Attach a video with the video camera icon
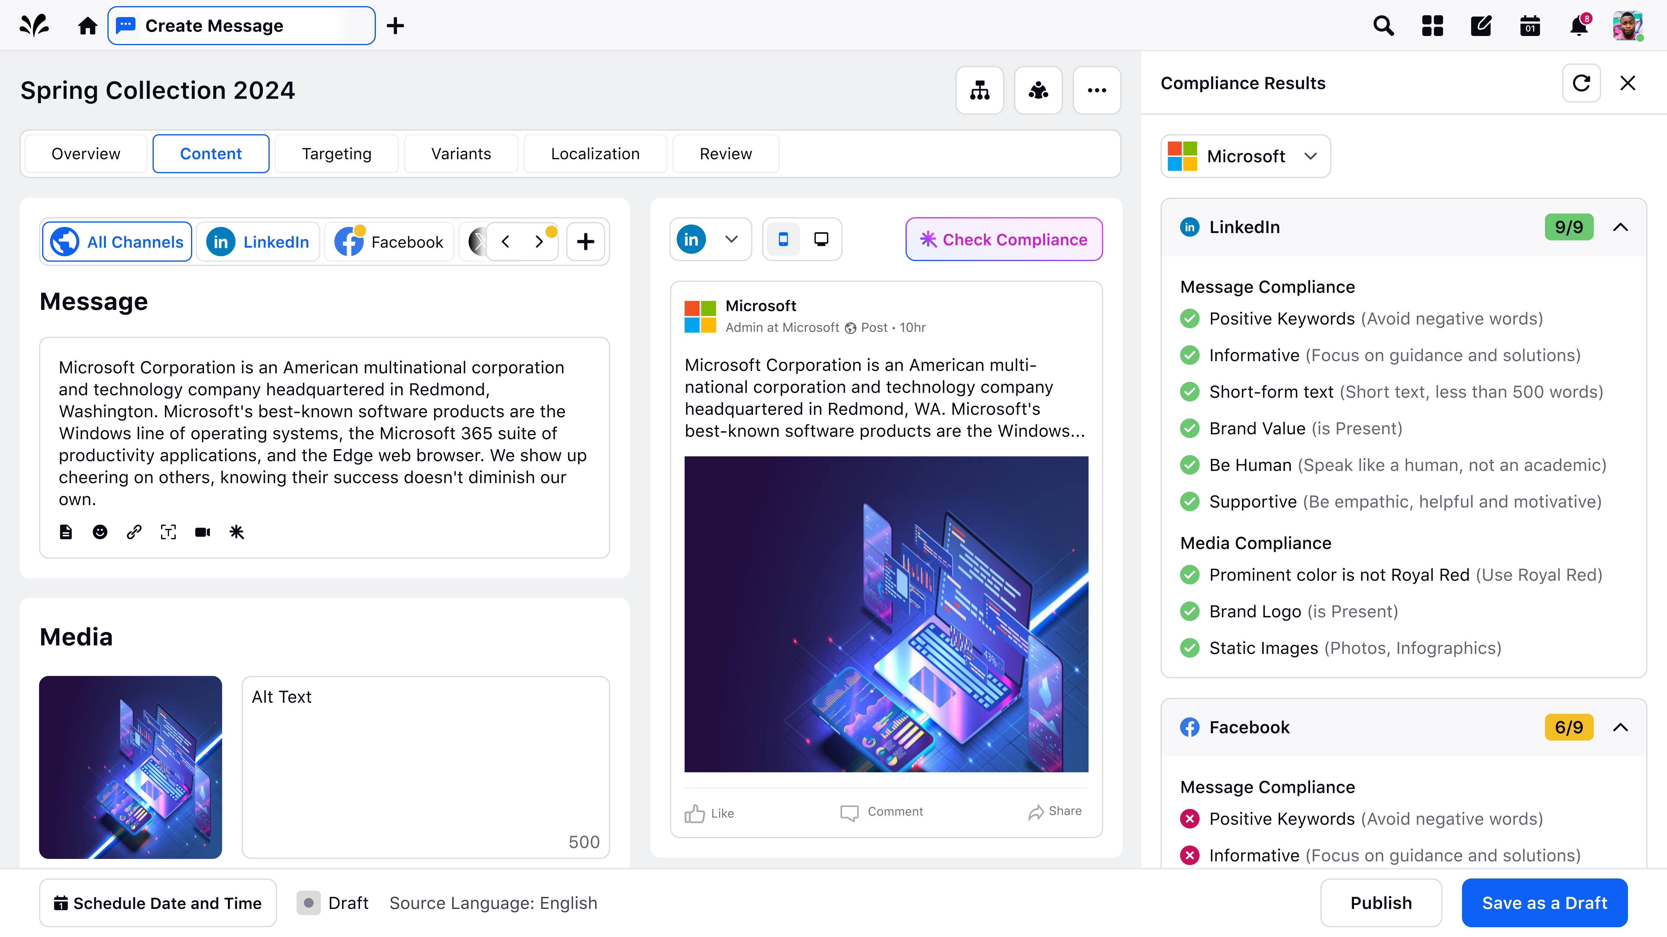1667x937 pixels. [x=202, y=531]
